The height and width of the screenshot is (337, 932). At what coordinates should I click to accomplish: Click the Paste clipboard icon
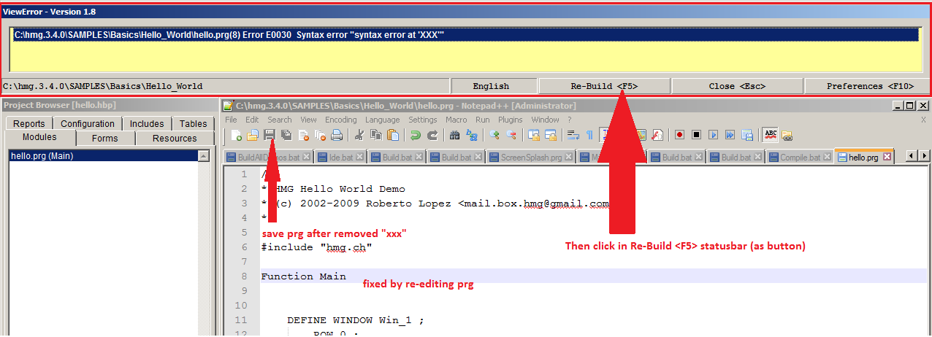tap(394, 135)
